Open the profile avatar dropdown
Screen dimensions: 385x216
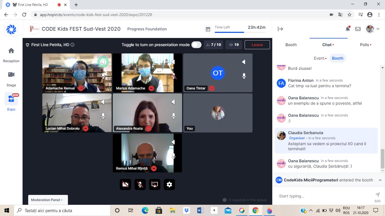point(373,29)
